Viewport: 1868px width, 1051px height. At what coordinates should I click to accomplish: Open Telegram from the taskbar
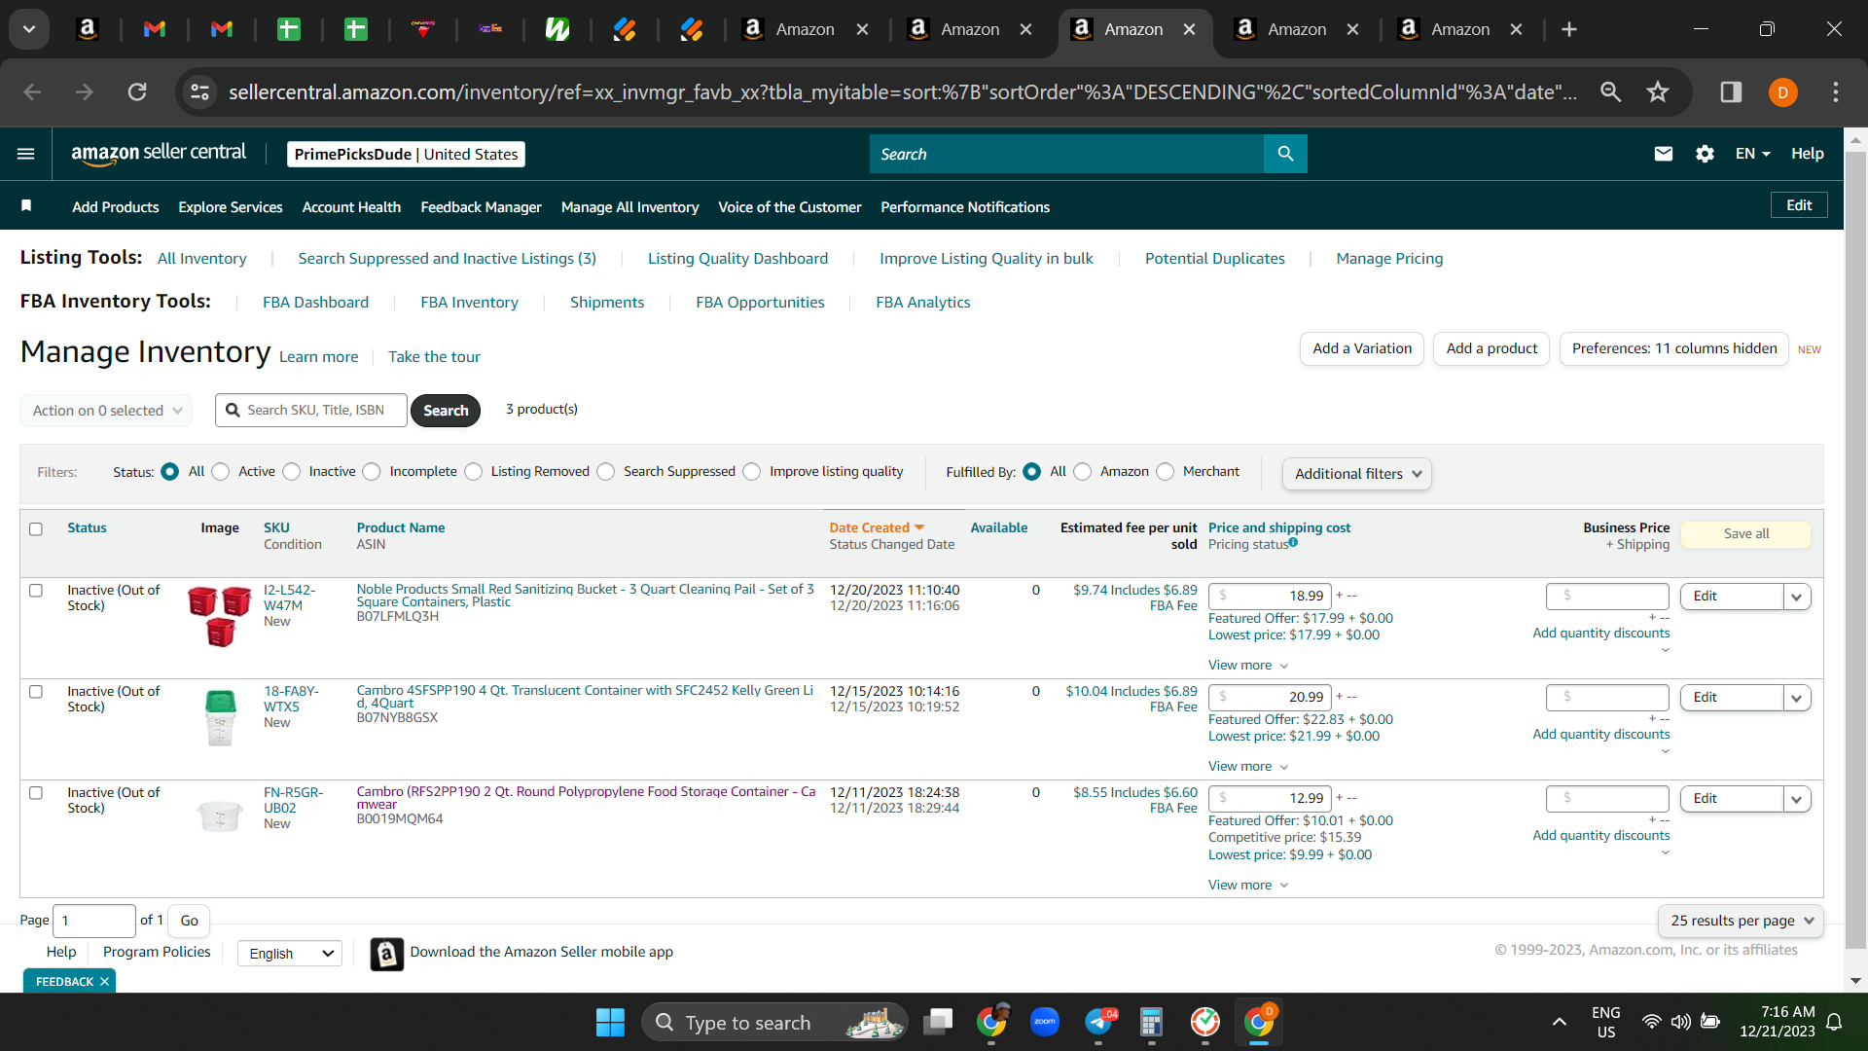[1098, 1022]
